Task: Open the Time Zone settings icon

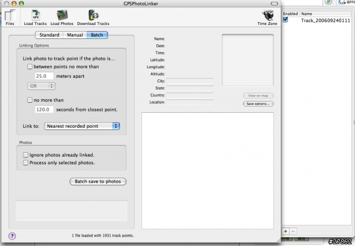Action: pyautogui.click(x=267, y=17)
